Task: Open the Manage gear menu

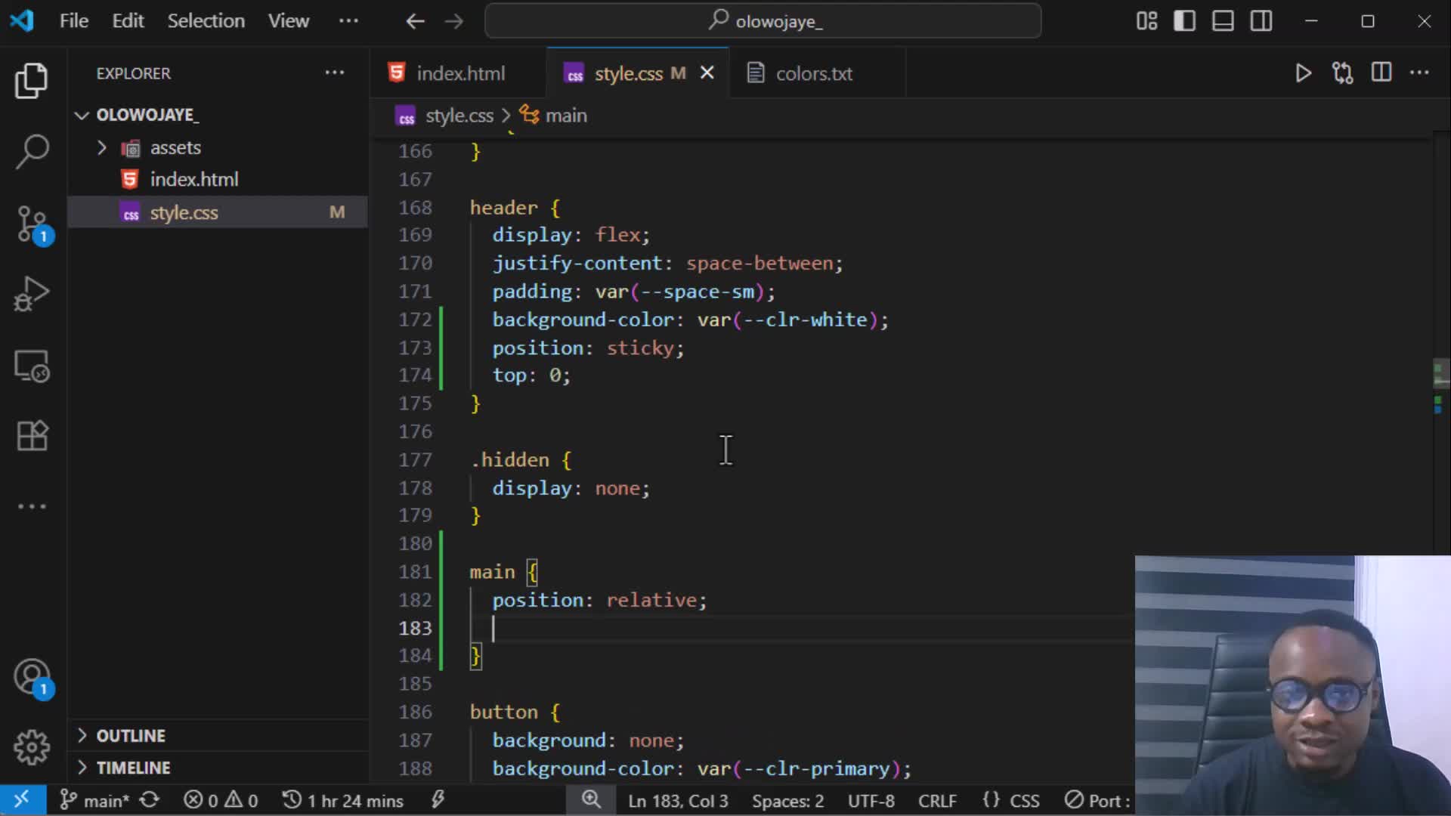Action: click(32, 747)
